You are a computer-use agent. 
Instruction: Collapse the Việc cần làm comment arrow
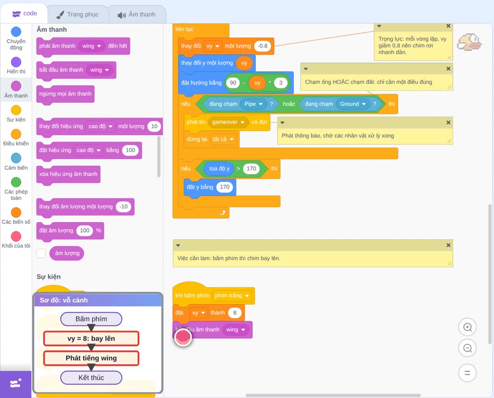(x=178, y=245)
